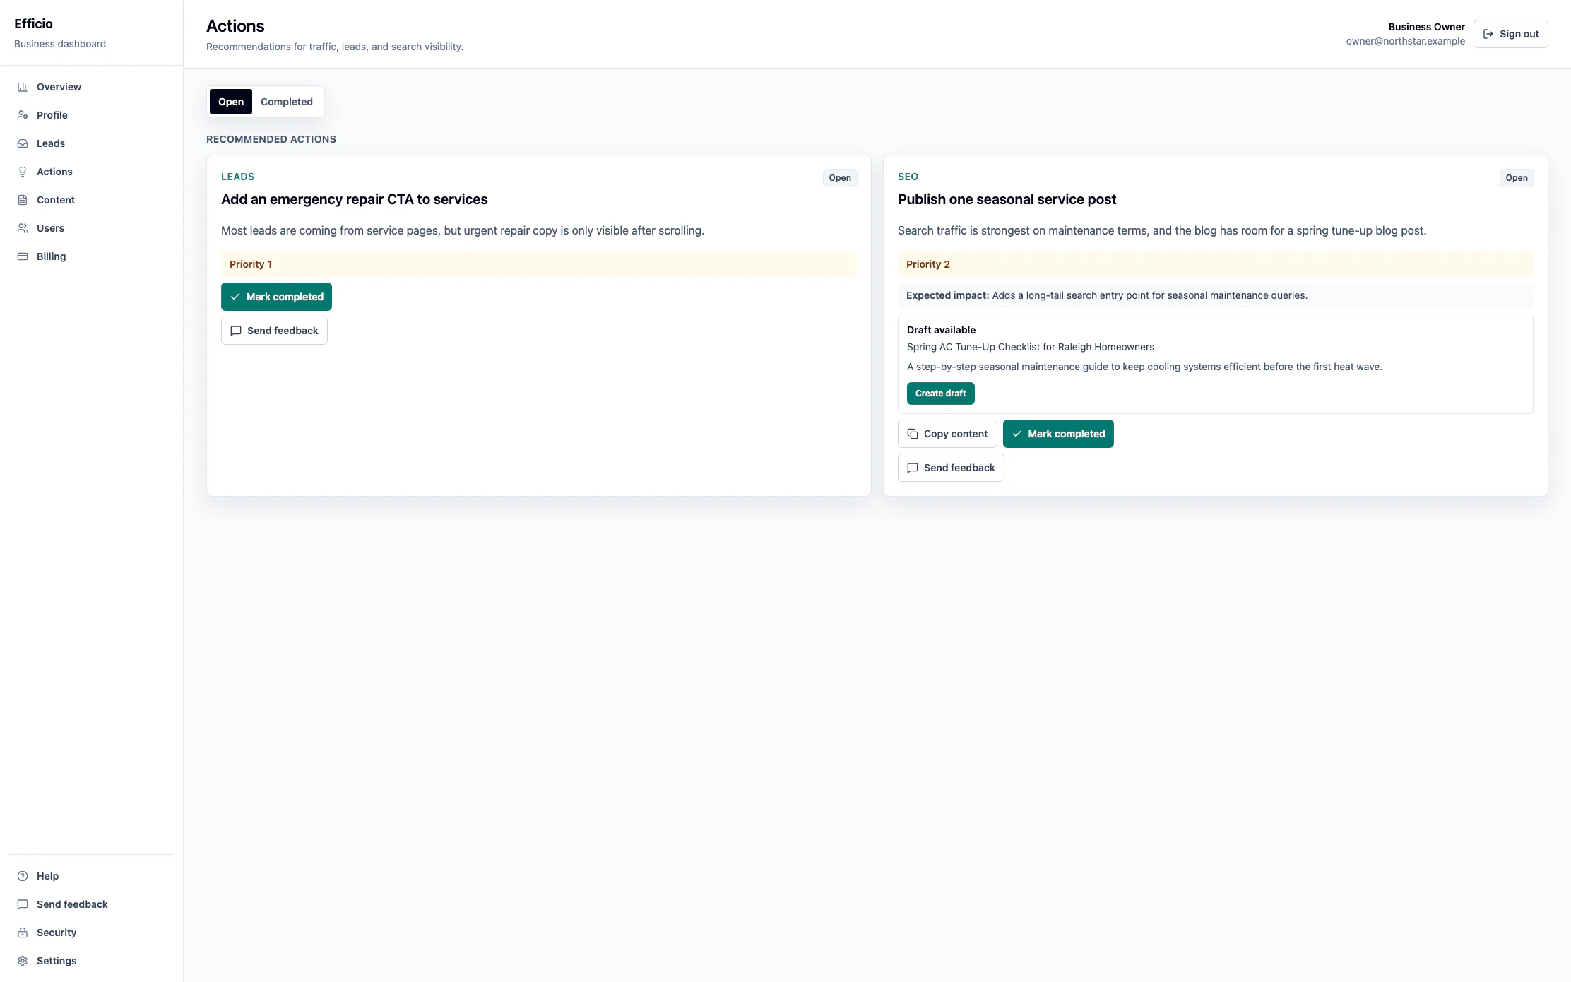Click the Help question mark icon

pos(23,876)
